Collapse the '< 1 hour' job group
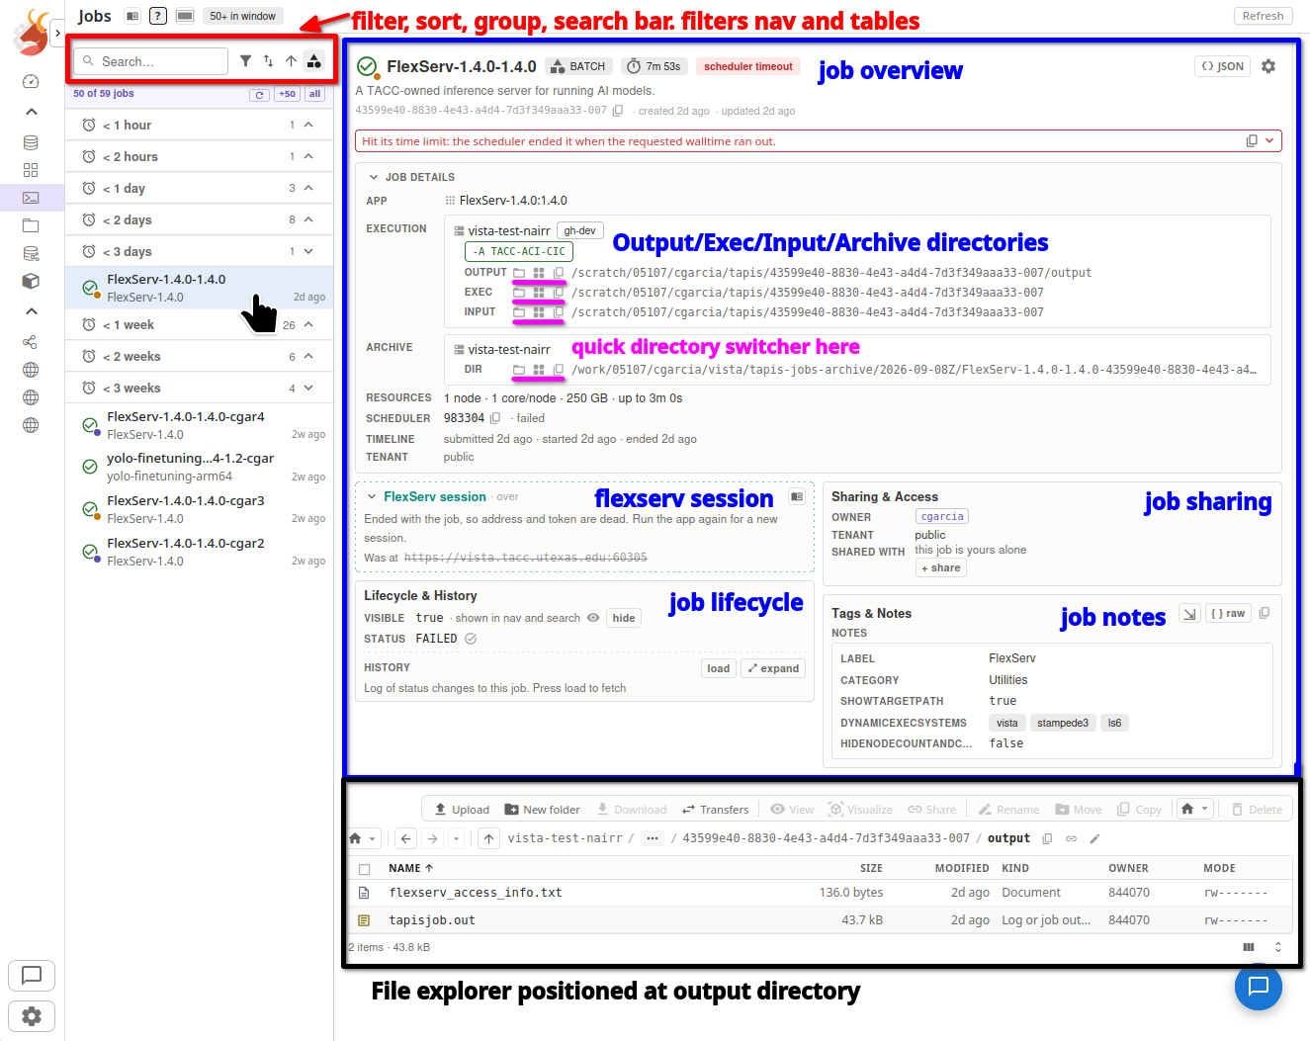Viewport: 1310px width, 1041px height. pos(308,125)
